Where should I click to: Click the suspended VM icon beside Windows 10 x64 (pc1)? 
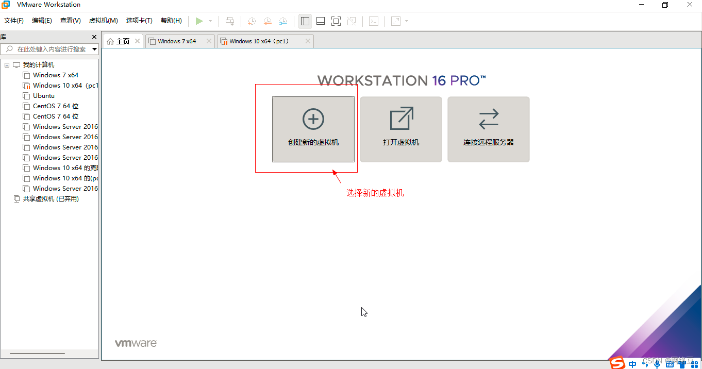(x=27, y=86)
